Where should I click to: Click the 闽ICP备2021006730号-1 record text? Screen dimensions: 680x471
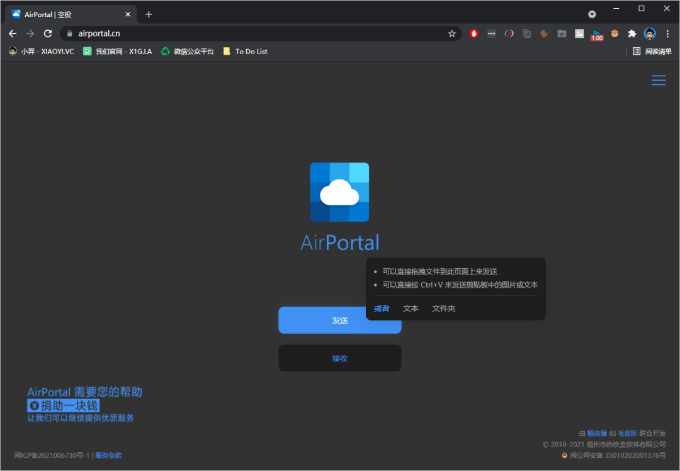pos(52,455)
